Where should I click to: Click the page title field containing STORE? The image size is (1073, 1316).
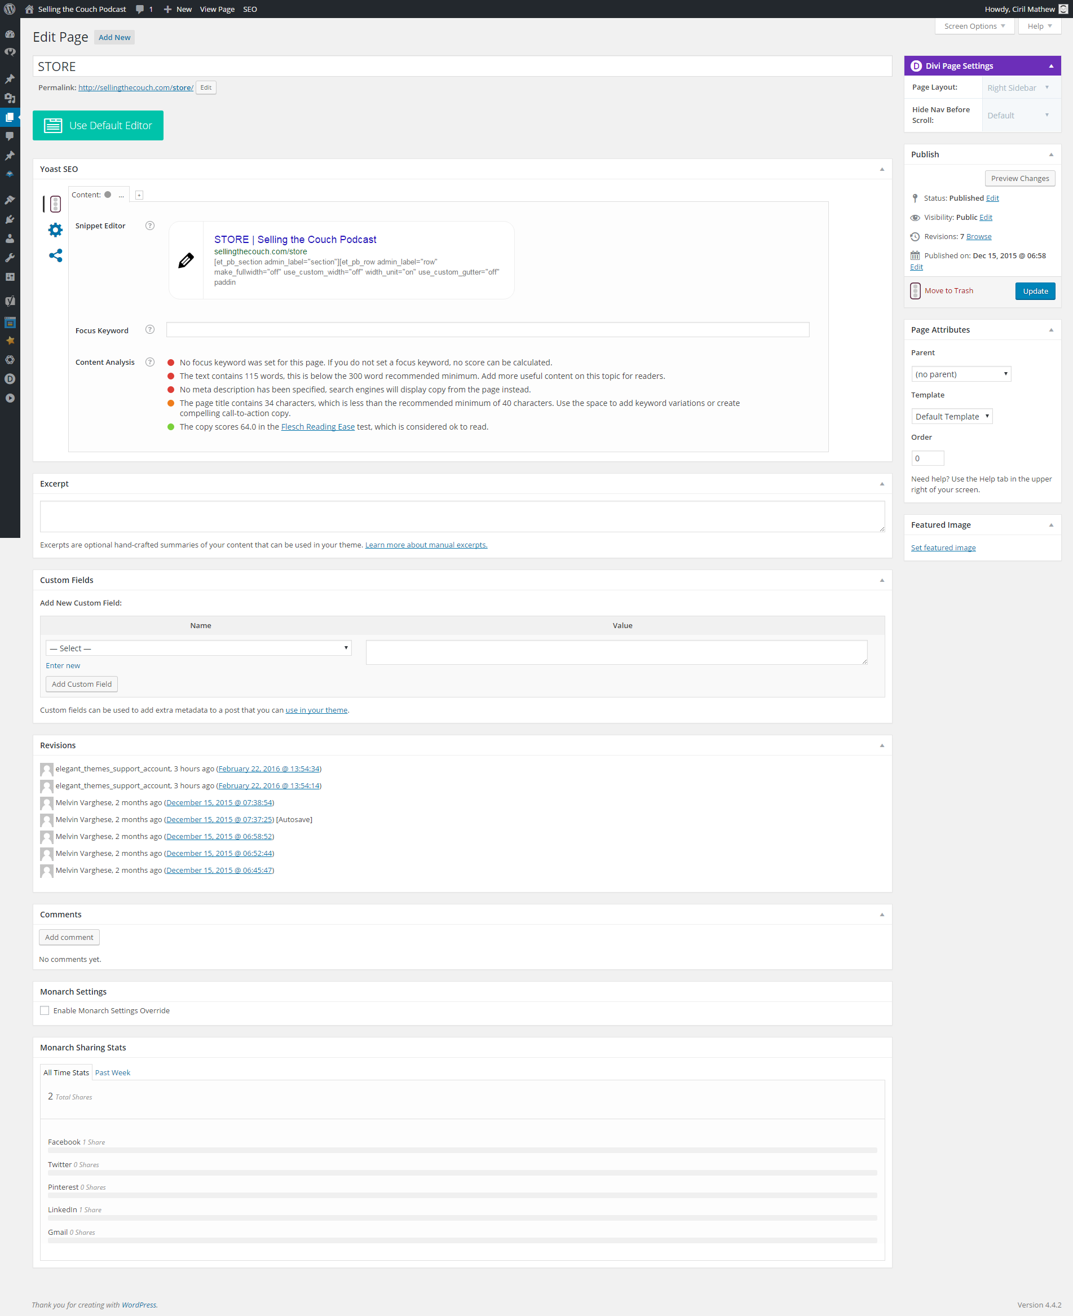[462, 66]
